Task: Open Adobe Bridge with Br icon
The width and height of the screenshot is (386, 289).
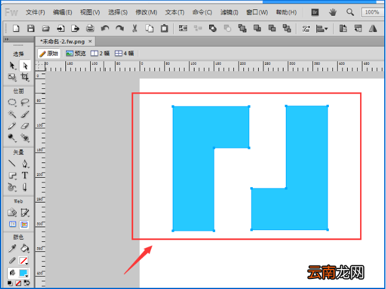Action: click(315, 12)
